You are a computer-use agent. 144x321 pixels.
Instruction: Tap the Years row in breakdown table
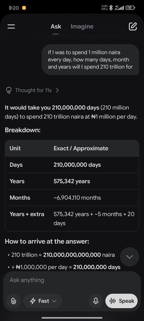coord(72,181)
